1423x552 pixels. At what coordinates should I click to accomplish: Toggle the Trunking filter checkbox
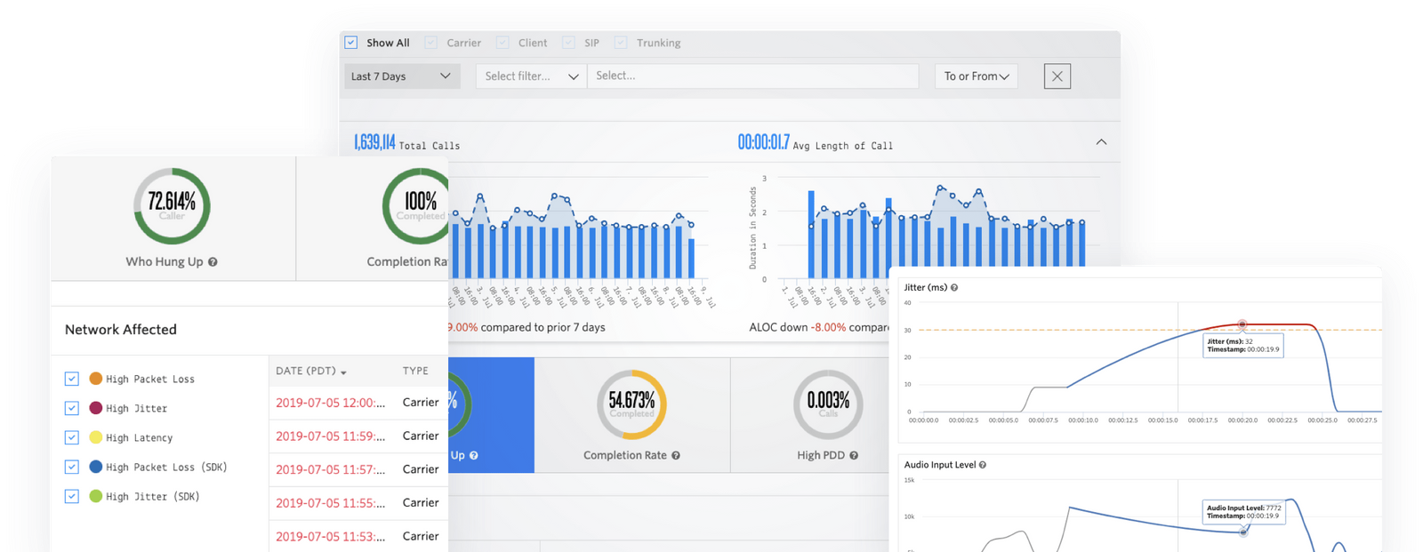621,43
